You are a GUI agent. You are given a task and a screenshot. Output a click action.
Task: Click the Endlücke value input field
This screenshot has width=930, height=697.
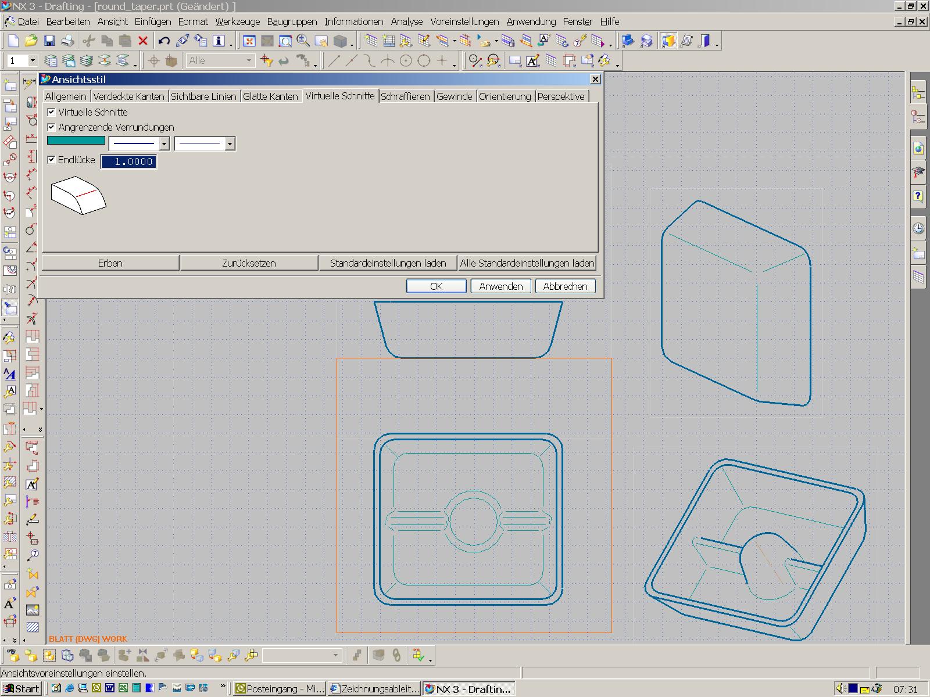(x=128, y=161)
